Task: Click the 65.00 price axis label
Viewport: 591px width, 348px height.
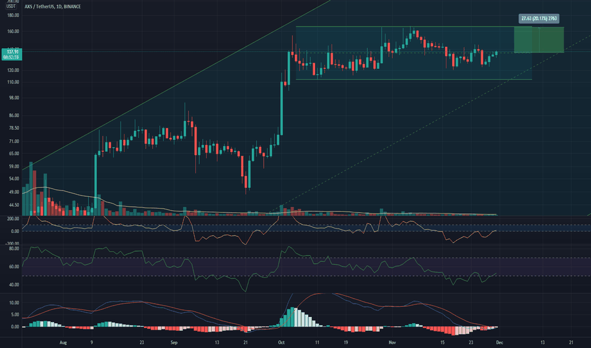Action: tap(14, 154)
